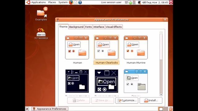
Task: Click the red power quit button
Action: click(x=171, y=2)
